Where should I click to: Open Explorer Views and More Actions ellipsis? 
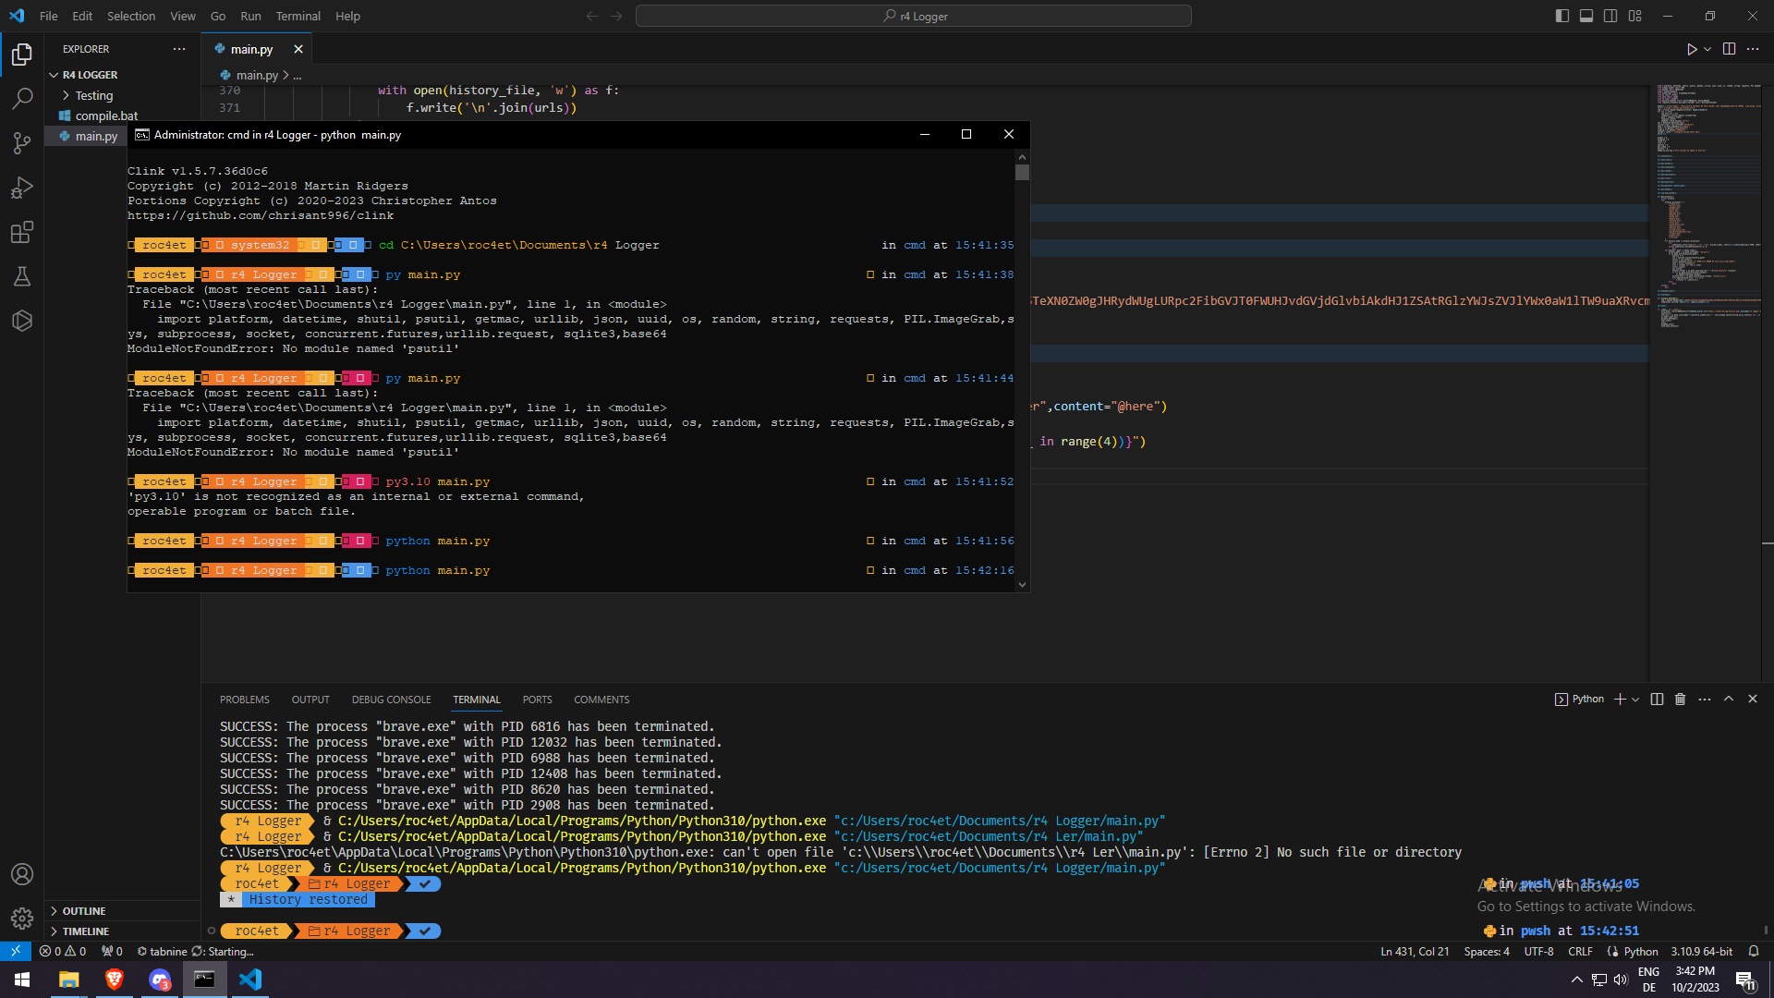tap(178, 49)
